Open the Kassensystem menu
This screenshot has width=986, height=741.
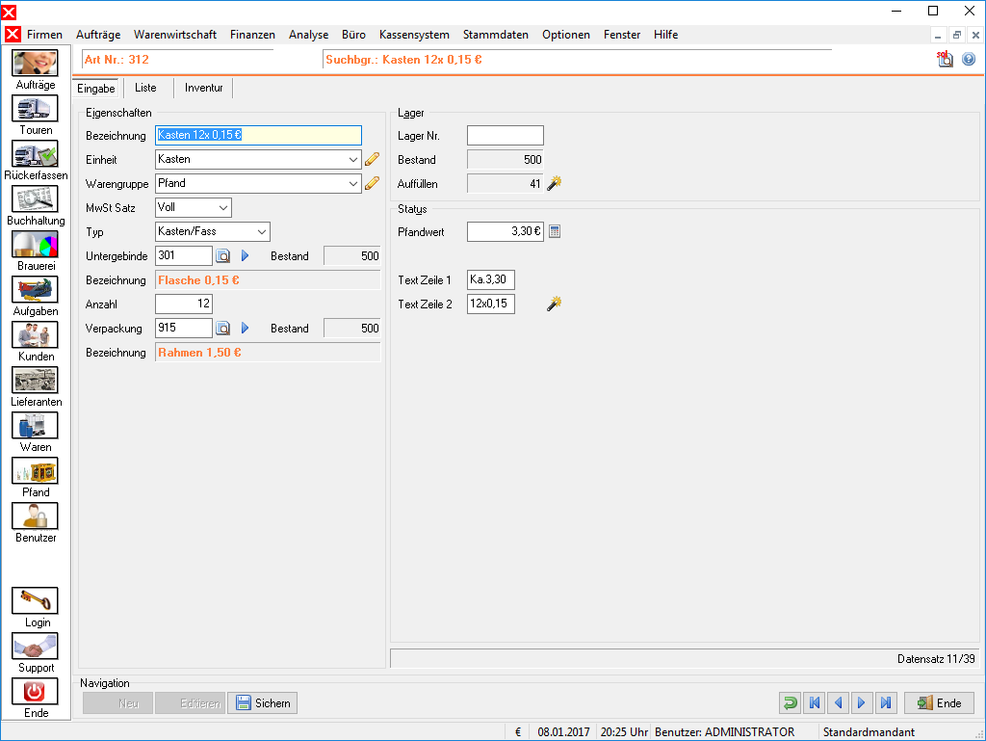coord(414,35)
